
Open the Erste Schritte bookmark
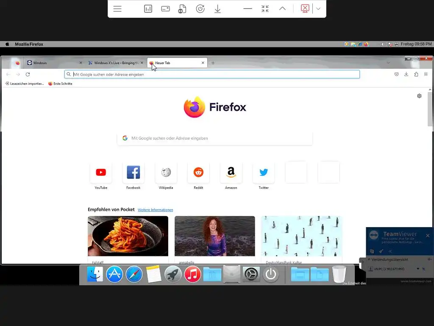click(x=60, y=84)
